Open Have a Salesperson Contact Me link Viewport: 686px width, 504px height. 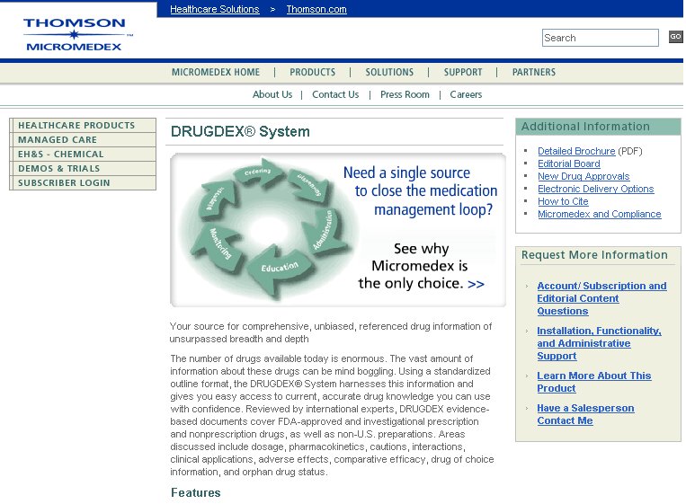click(x=585, y=414)
